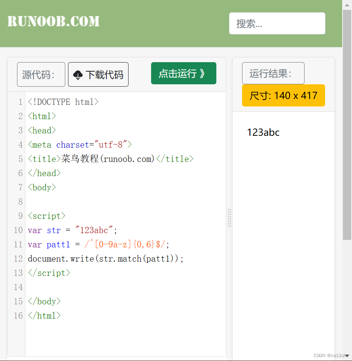The height and width of the screenshot is (361, 352).
Task: Click the opening <head> tag line
Action: click(42, 130)
